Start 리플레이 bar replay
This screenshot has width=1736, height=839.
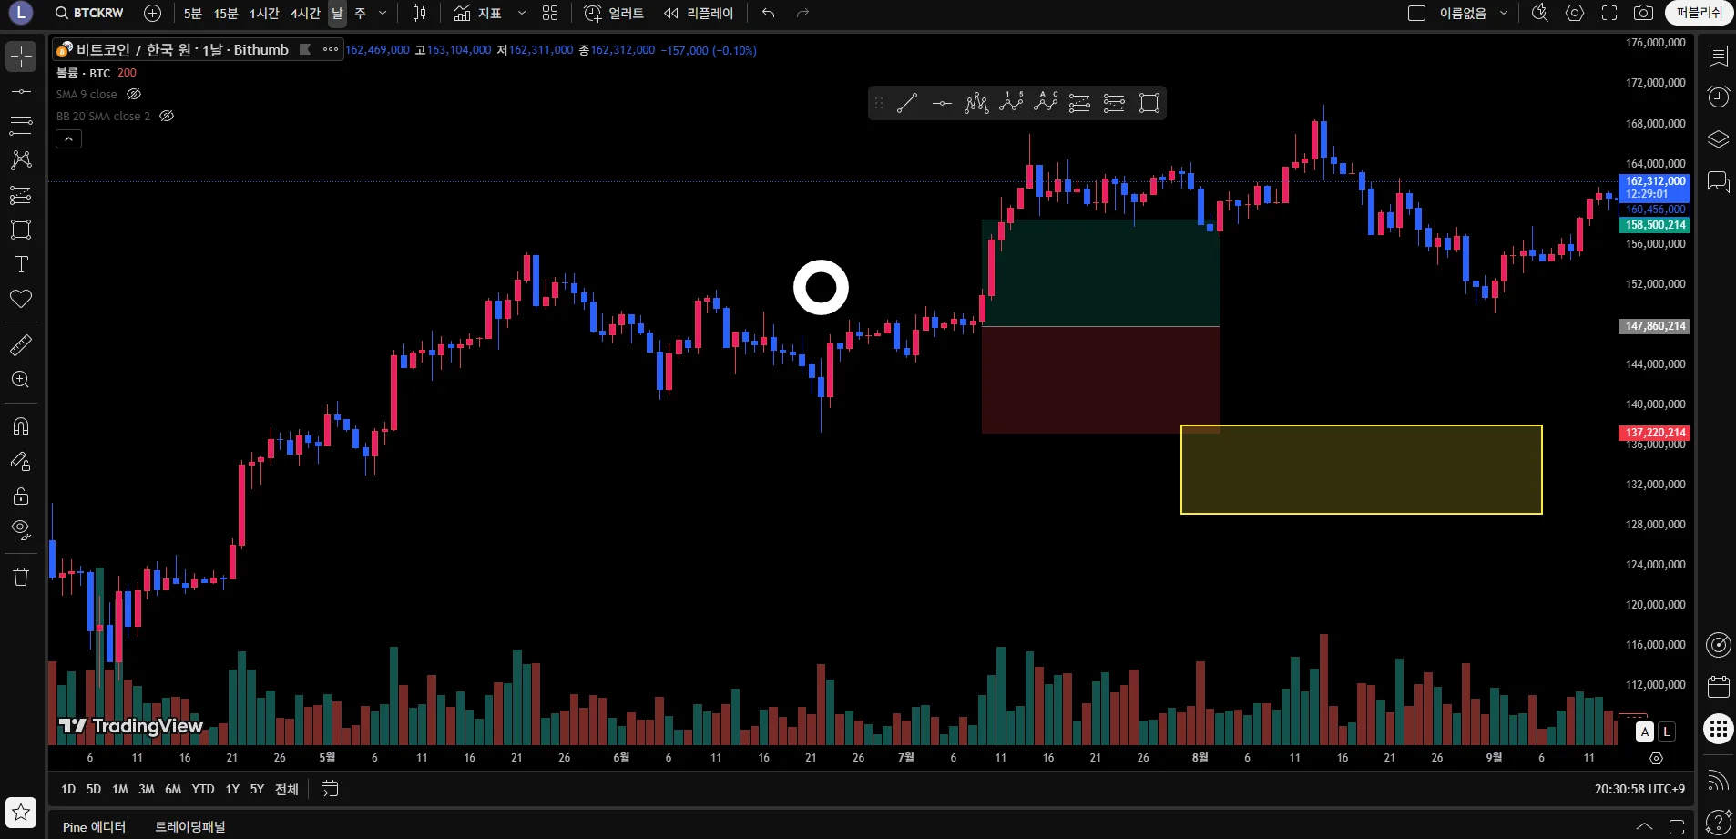click(x=699, y=13)
